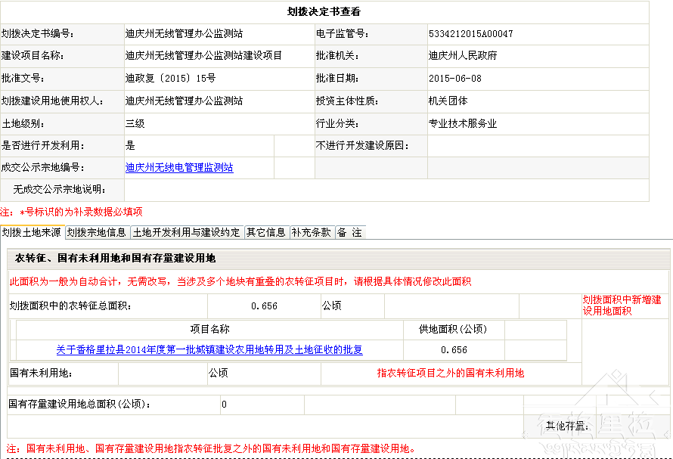
Task: Click the 三级 land grade value
Action: click(135, 123)
